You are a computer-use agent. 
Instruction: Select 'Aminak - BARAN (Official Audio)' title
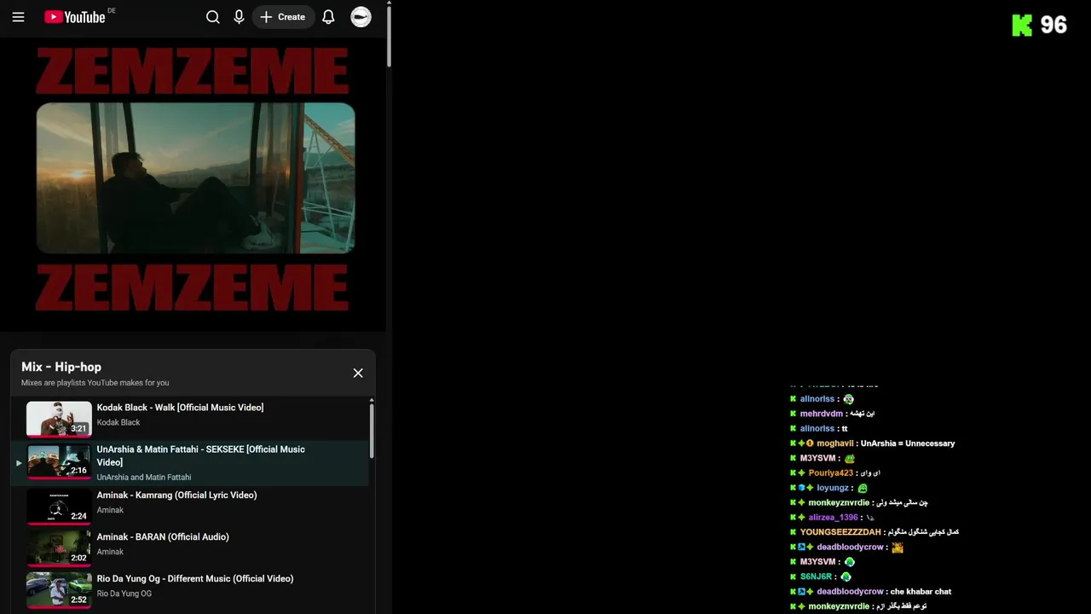(x=163, y=537)
